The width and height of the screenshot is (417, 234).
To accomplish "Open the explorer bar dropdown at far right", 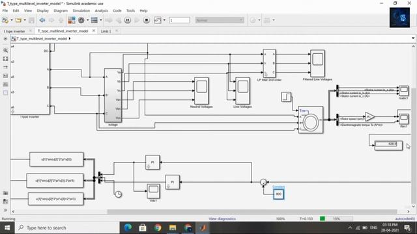I will (x=413, y=38).
